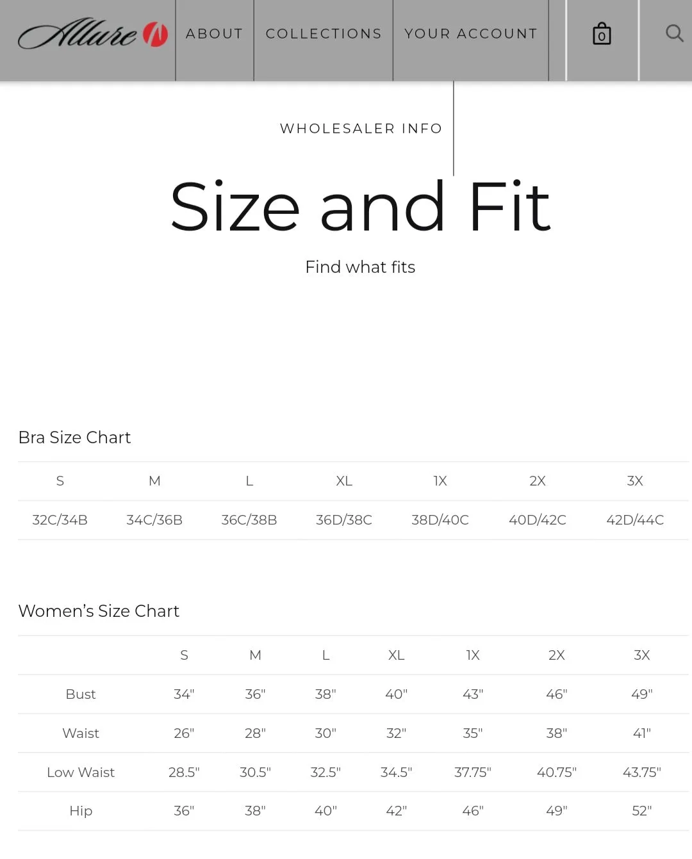Image resolution: width=692 pixels, height=859 pixels.
Task: Click the Size and Fit heading
Action: 360,207
